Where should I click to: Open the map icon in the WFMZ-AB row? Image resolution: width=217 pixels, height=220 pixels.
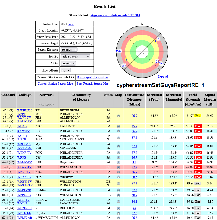119,218
